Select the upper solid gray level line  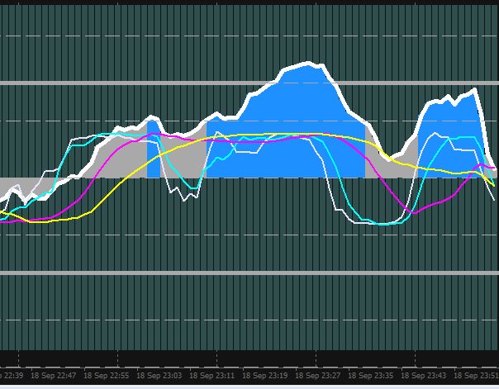click(248, 83)
